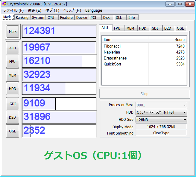The image size is (196, 177).
Task: Start the ALU benchmark button
Action: [x=13, y=48]
